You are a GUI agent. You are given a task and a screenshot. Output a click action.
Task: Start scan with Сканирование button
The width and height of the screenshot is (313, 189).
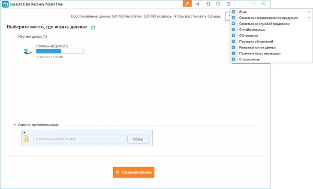click(x=133, y=172)
